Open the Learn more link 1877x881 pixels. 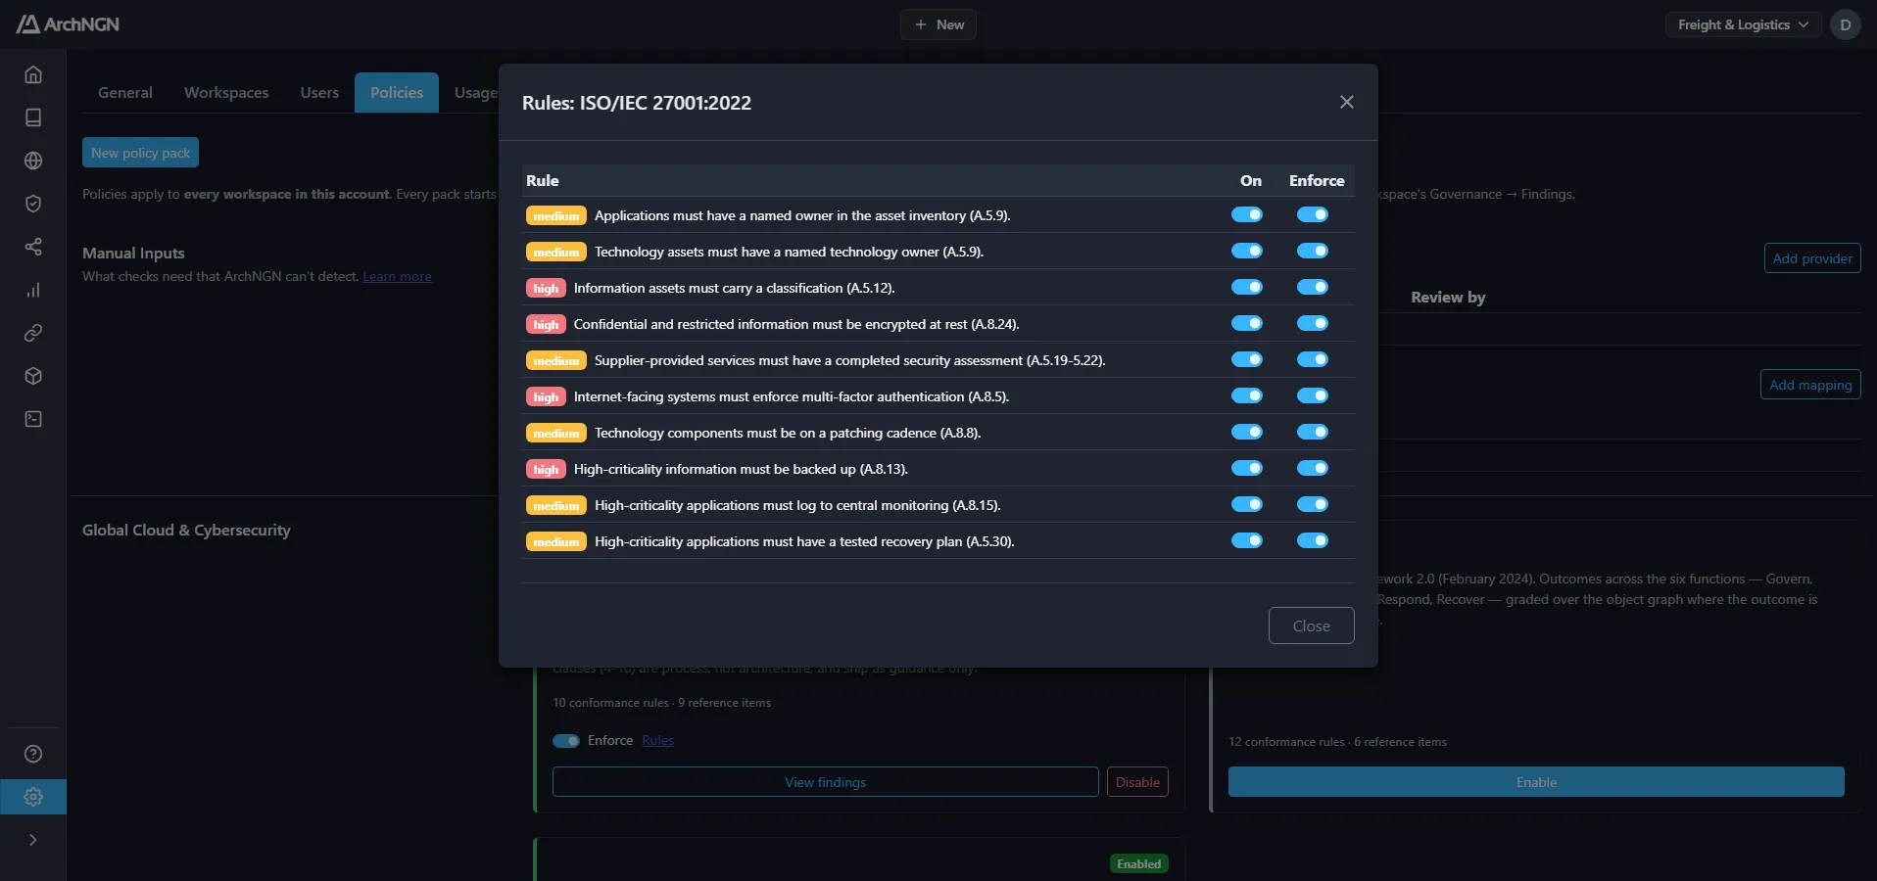(x=397, y=277)
